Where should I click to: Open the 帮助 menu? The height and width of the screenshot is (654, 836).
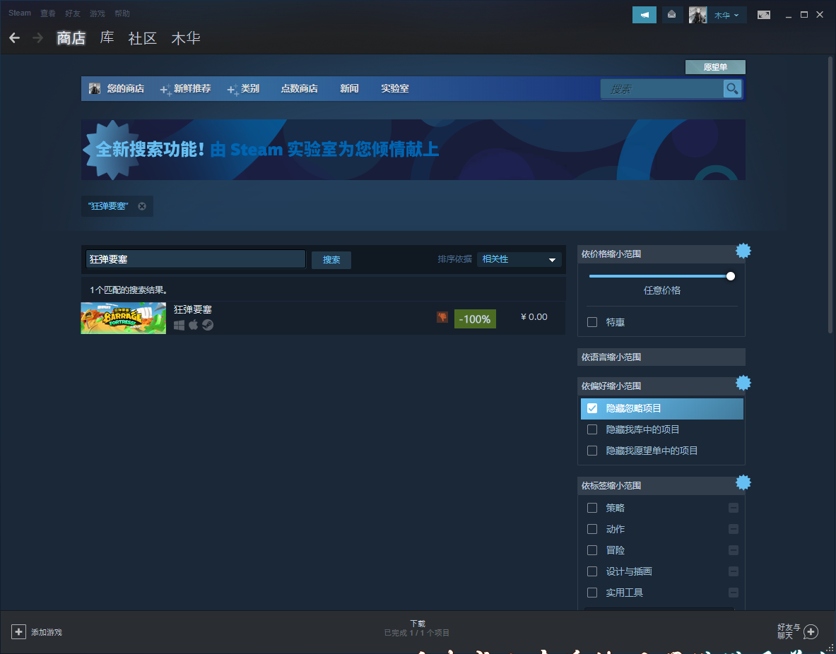122,13
